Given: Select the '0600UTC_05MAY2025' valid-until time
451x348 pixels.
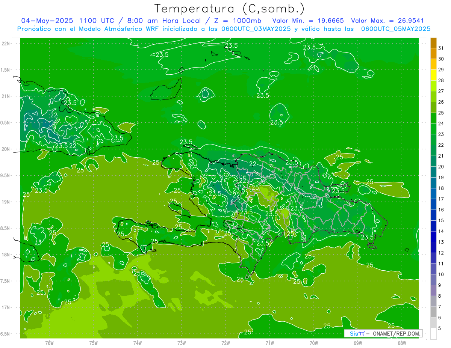Looking at the screenshot, I should tap(396, 29).
